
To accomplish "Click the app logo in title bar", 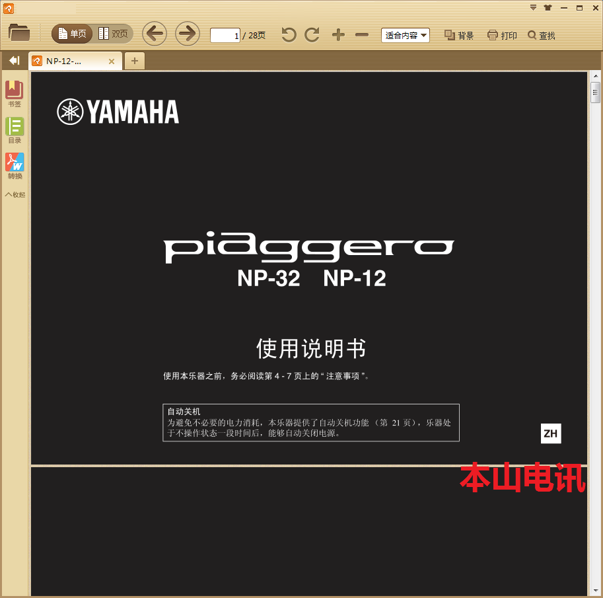I will coord(9,8).
